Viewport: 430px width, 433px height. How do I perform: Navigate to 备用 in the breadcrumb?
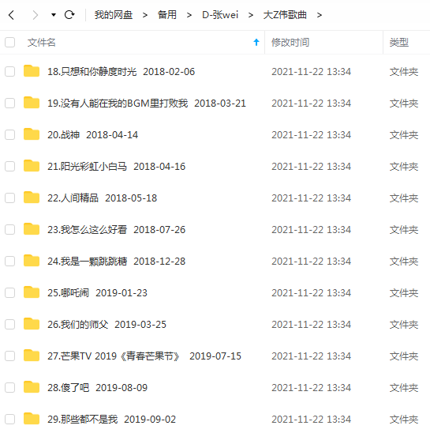pyautogui.click(x=167, y=15)
